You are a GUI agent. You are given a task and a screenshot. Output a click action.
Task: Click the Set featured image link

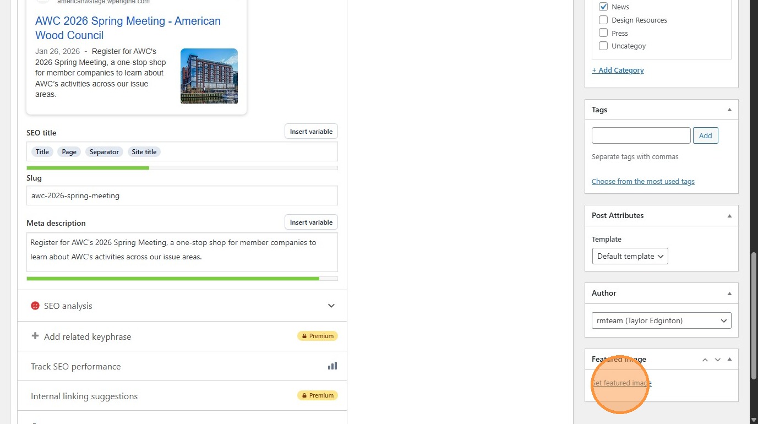(x=621, y=383)
